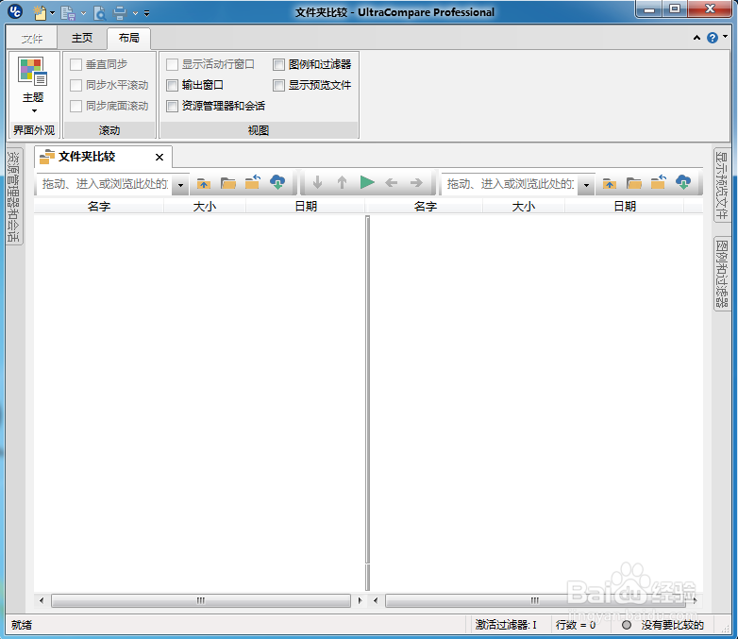
Task: Sort right pane by 大小 column
Action: [524, 207]
